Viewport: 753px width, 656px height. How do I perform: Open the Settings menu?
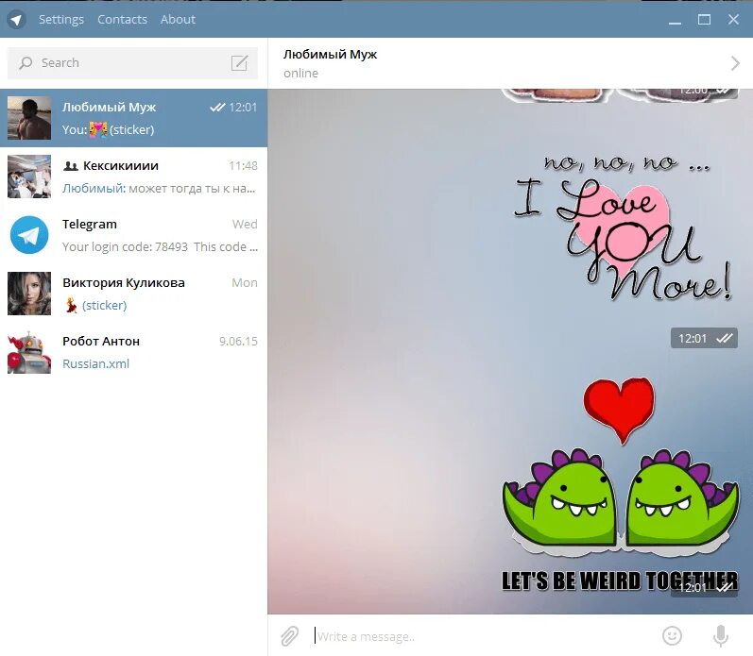tap(61, 20)
